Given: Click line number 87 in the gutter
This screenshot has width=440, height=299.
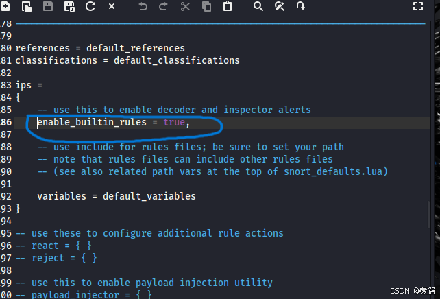Looking at the screenshot, I should pos(6,134).
